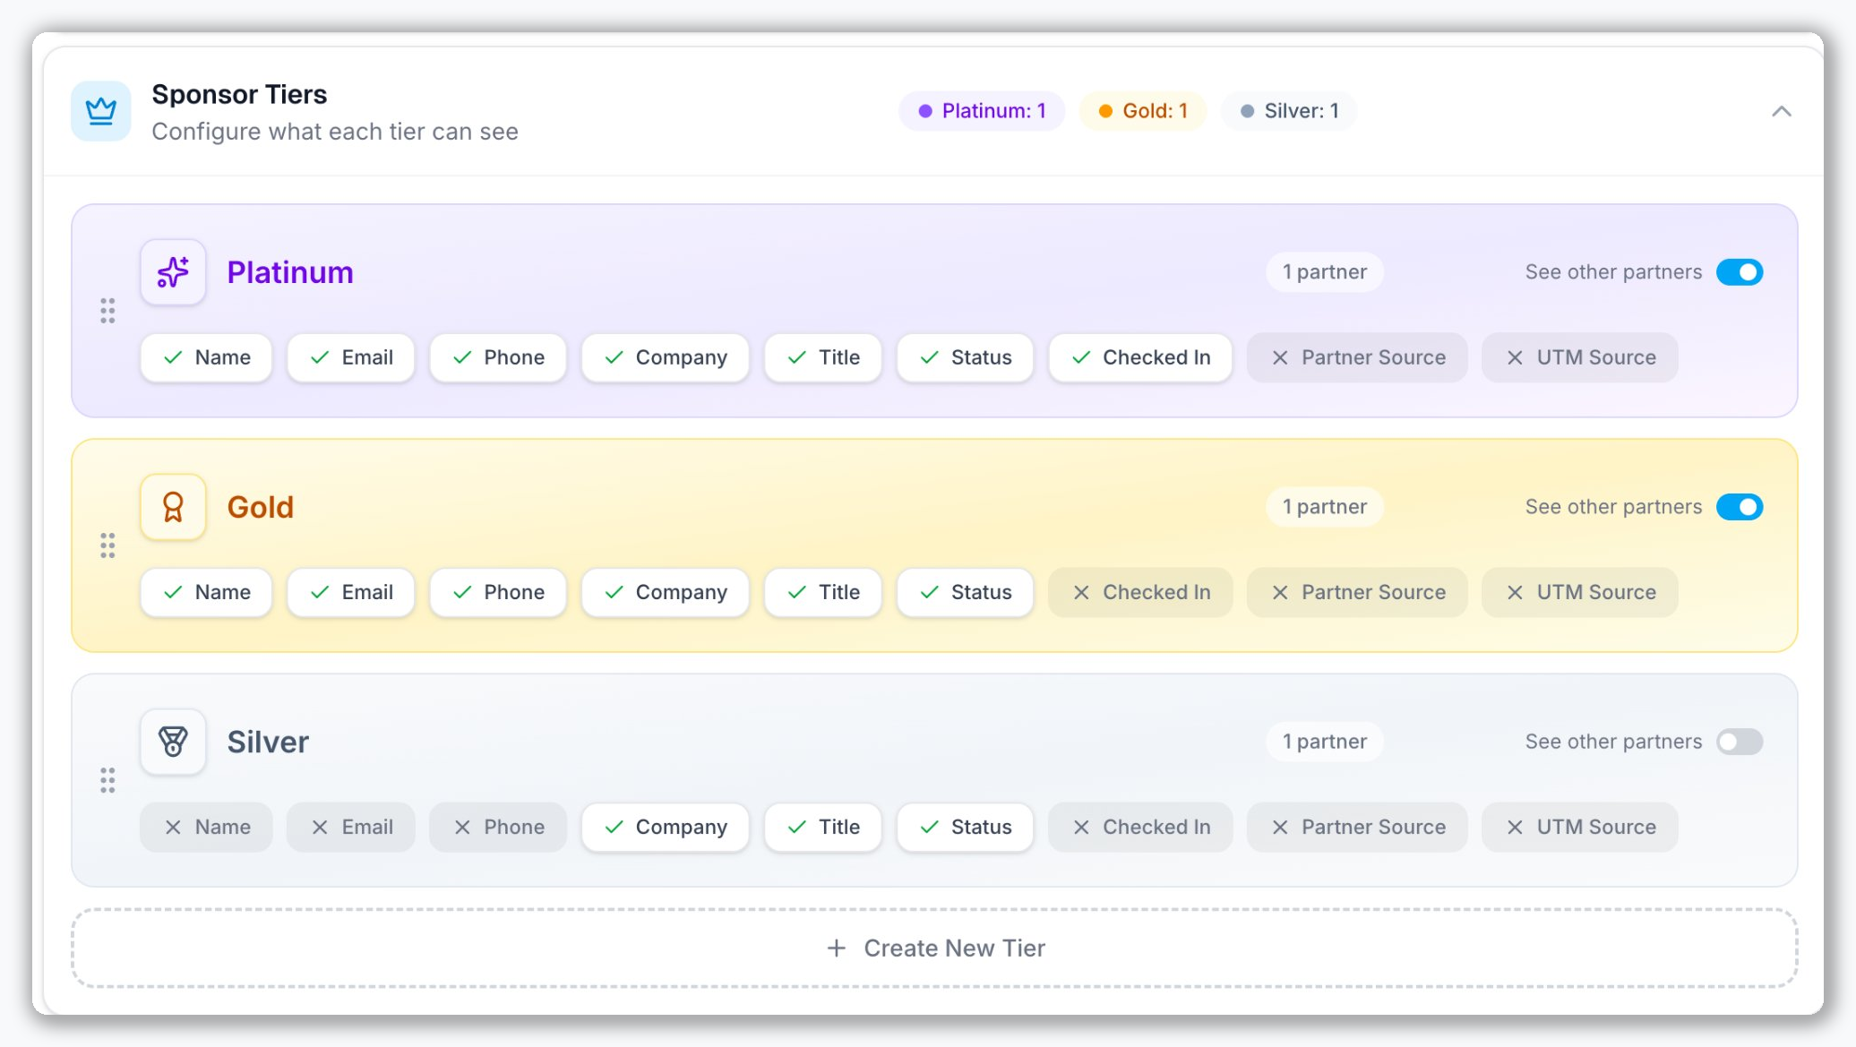
Task: Click the X icon on Silver's UTM Source chip
Action: point(1515,827)
